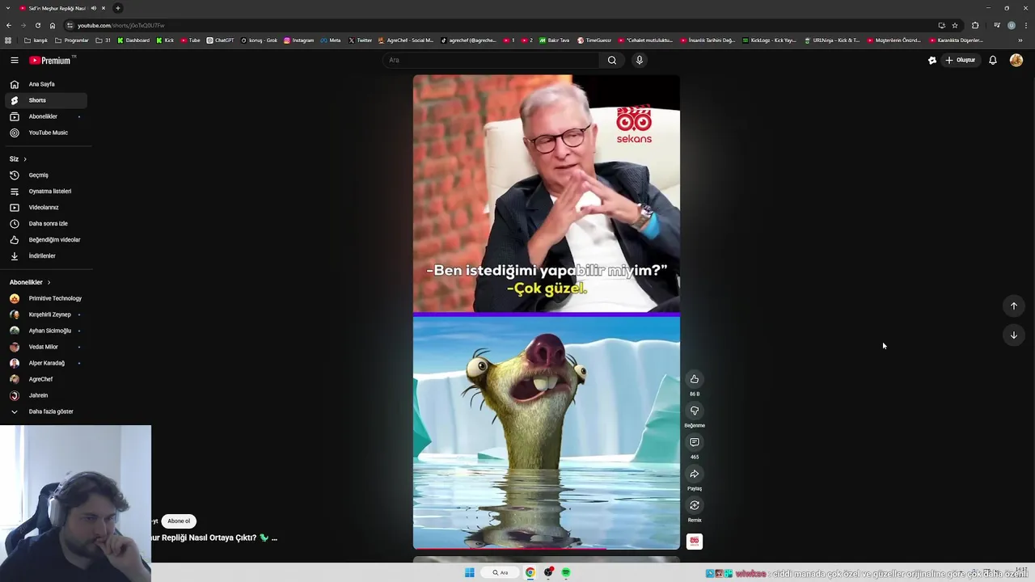Image resolution: width=1035 pixels, height=582 pixels.
Task: Open İndirilenler in sidebar
Action: (x=45, y=255)
